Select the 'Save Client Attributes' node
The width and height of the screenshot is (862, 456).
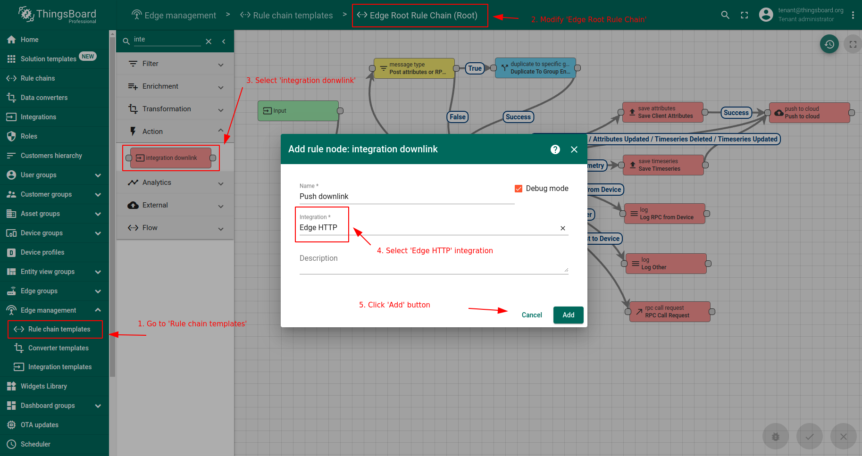tap(663, 112)
